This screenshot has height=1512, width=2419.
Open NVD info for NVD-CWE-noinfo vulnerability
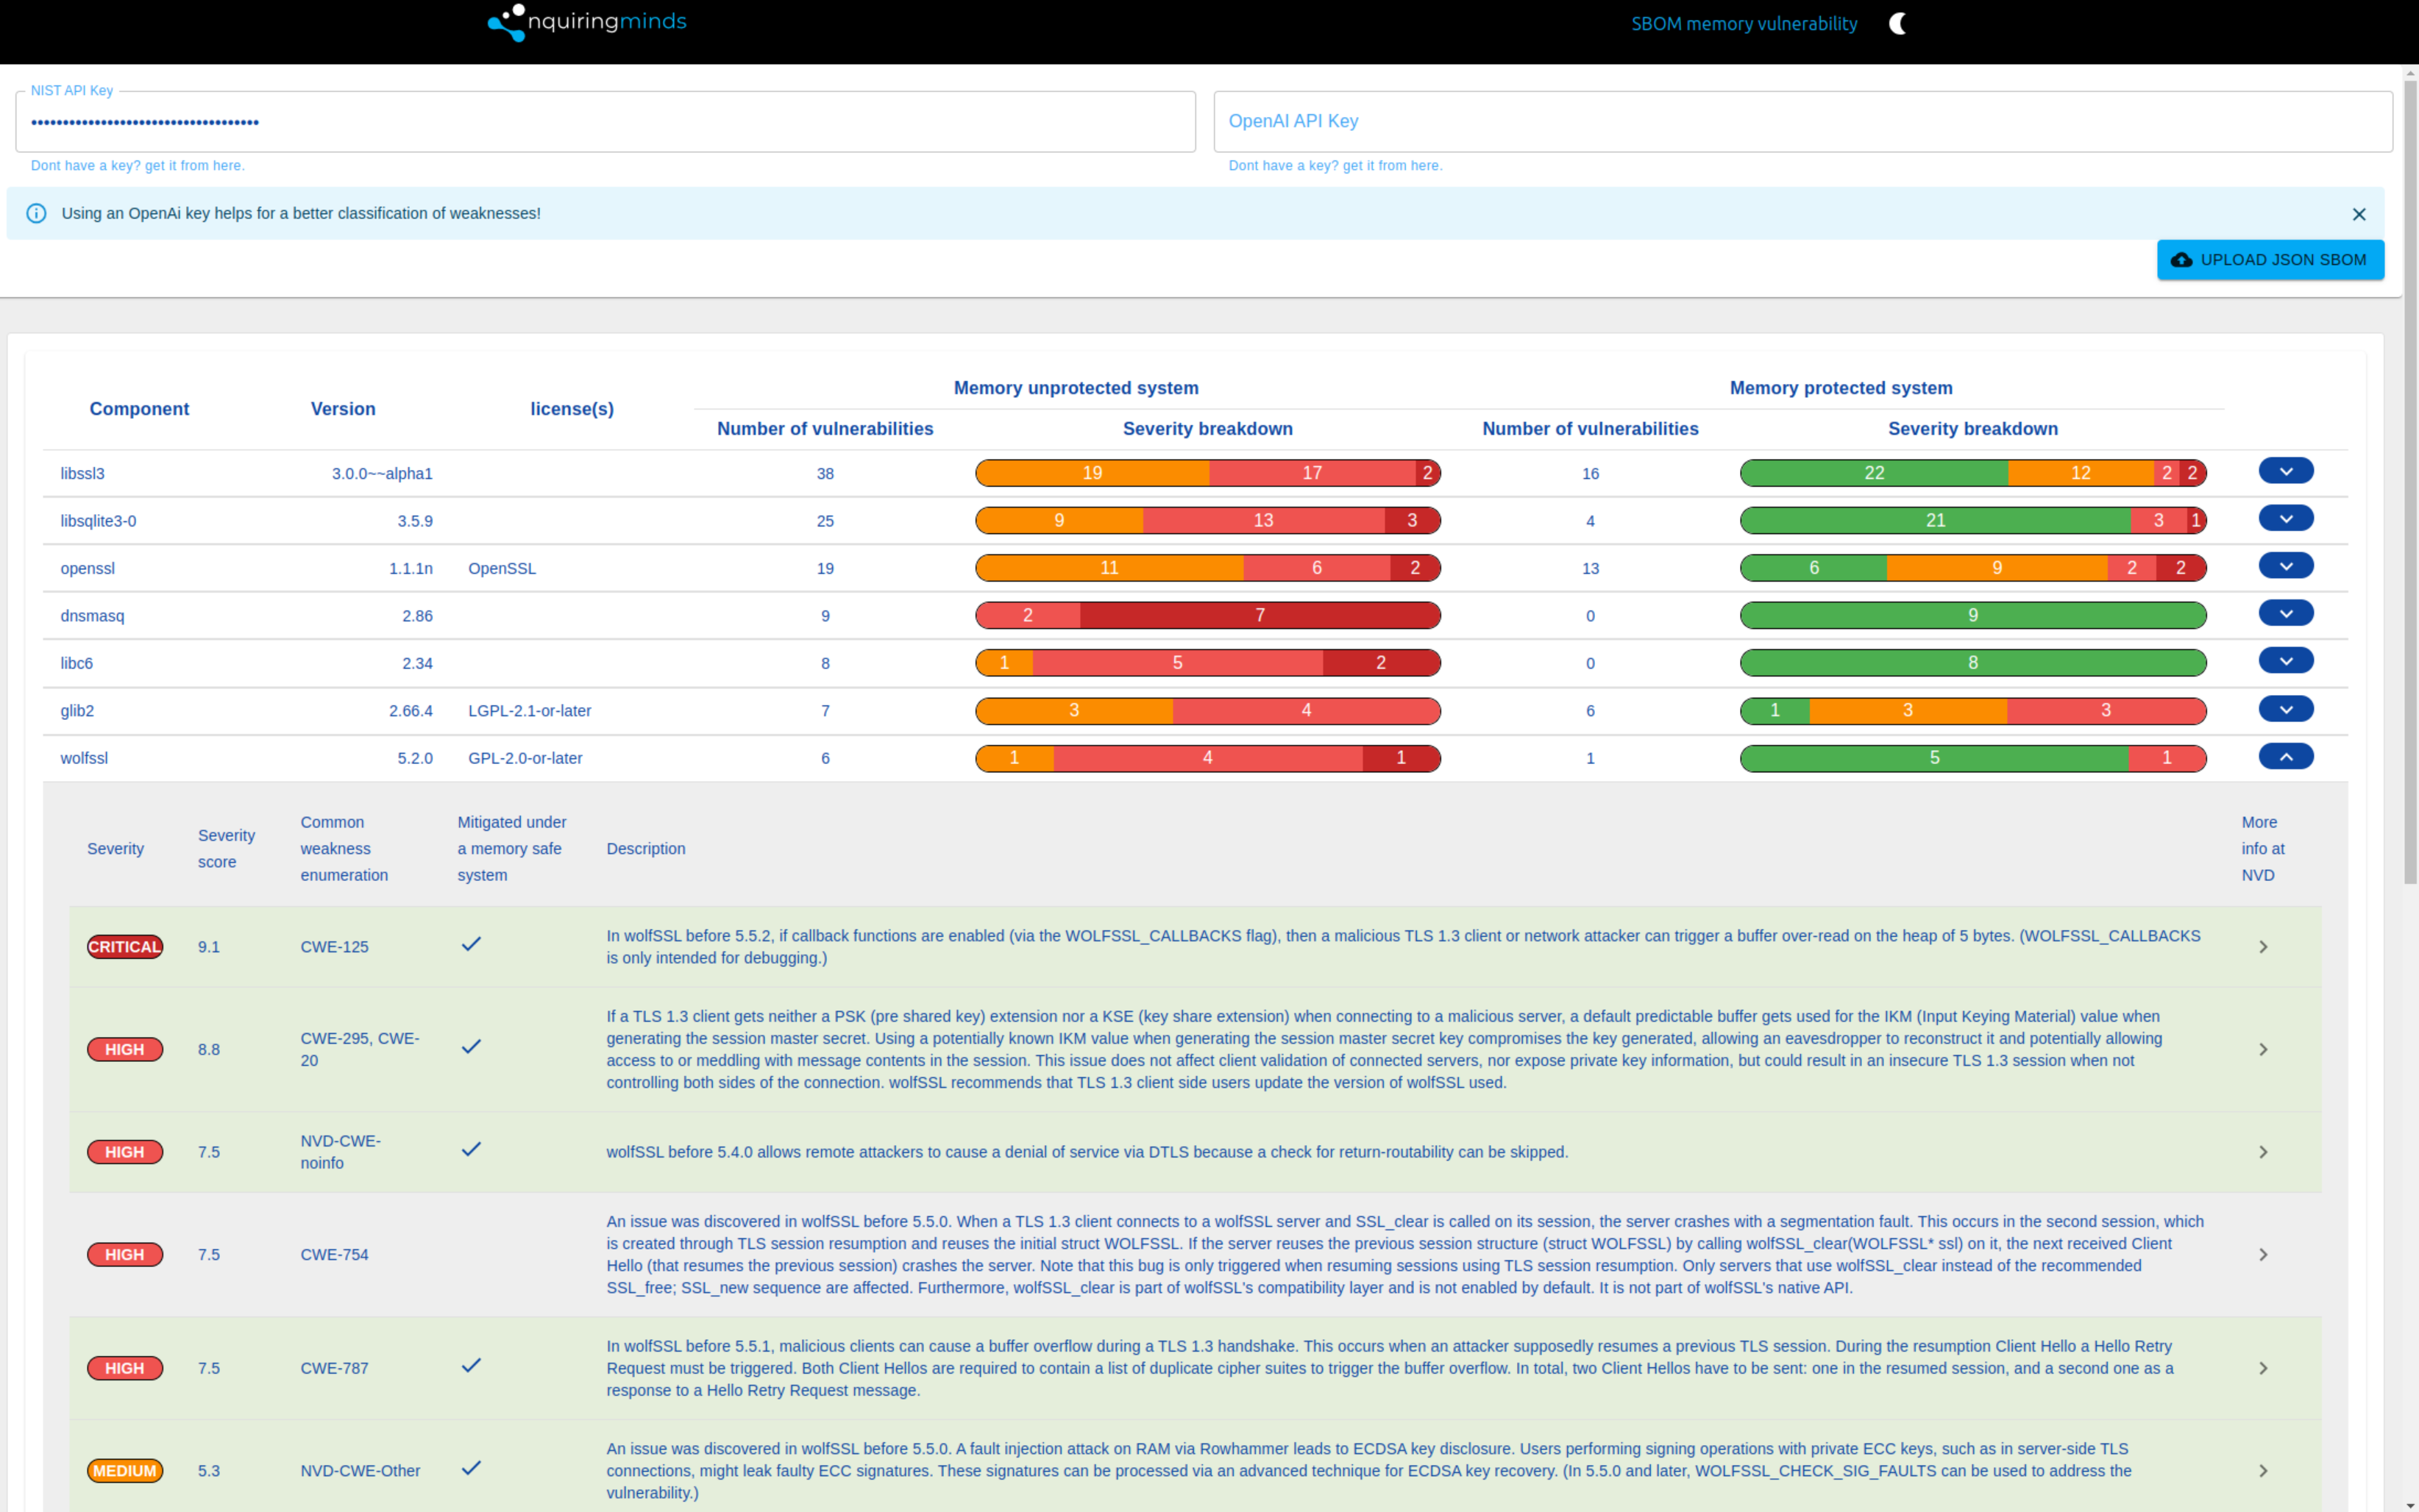coord(2263,1152)
